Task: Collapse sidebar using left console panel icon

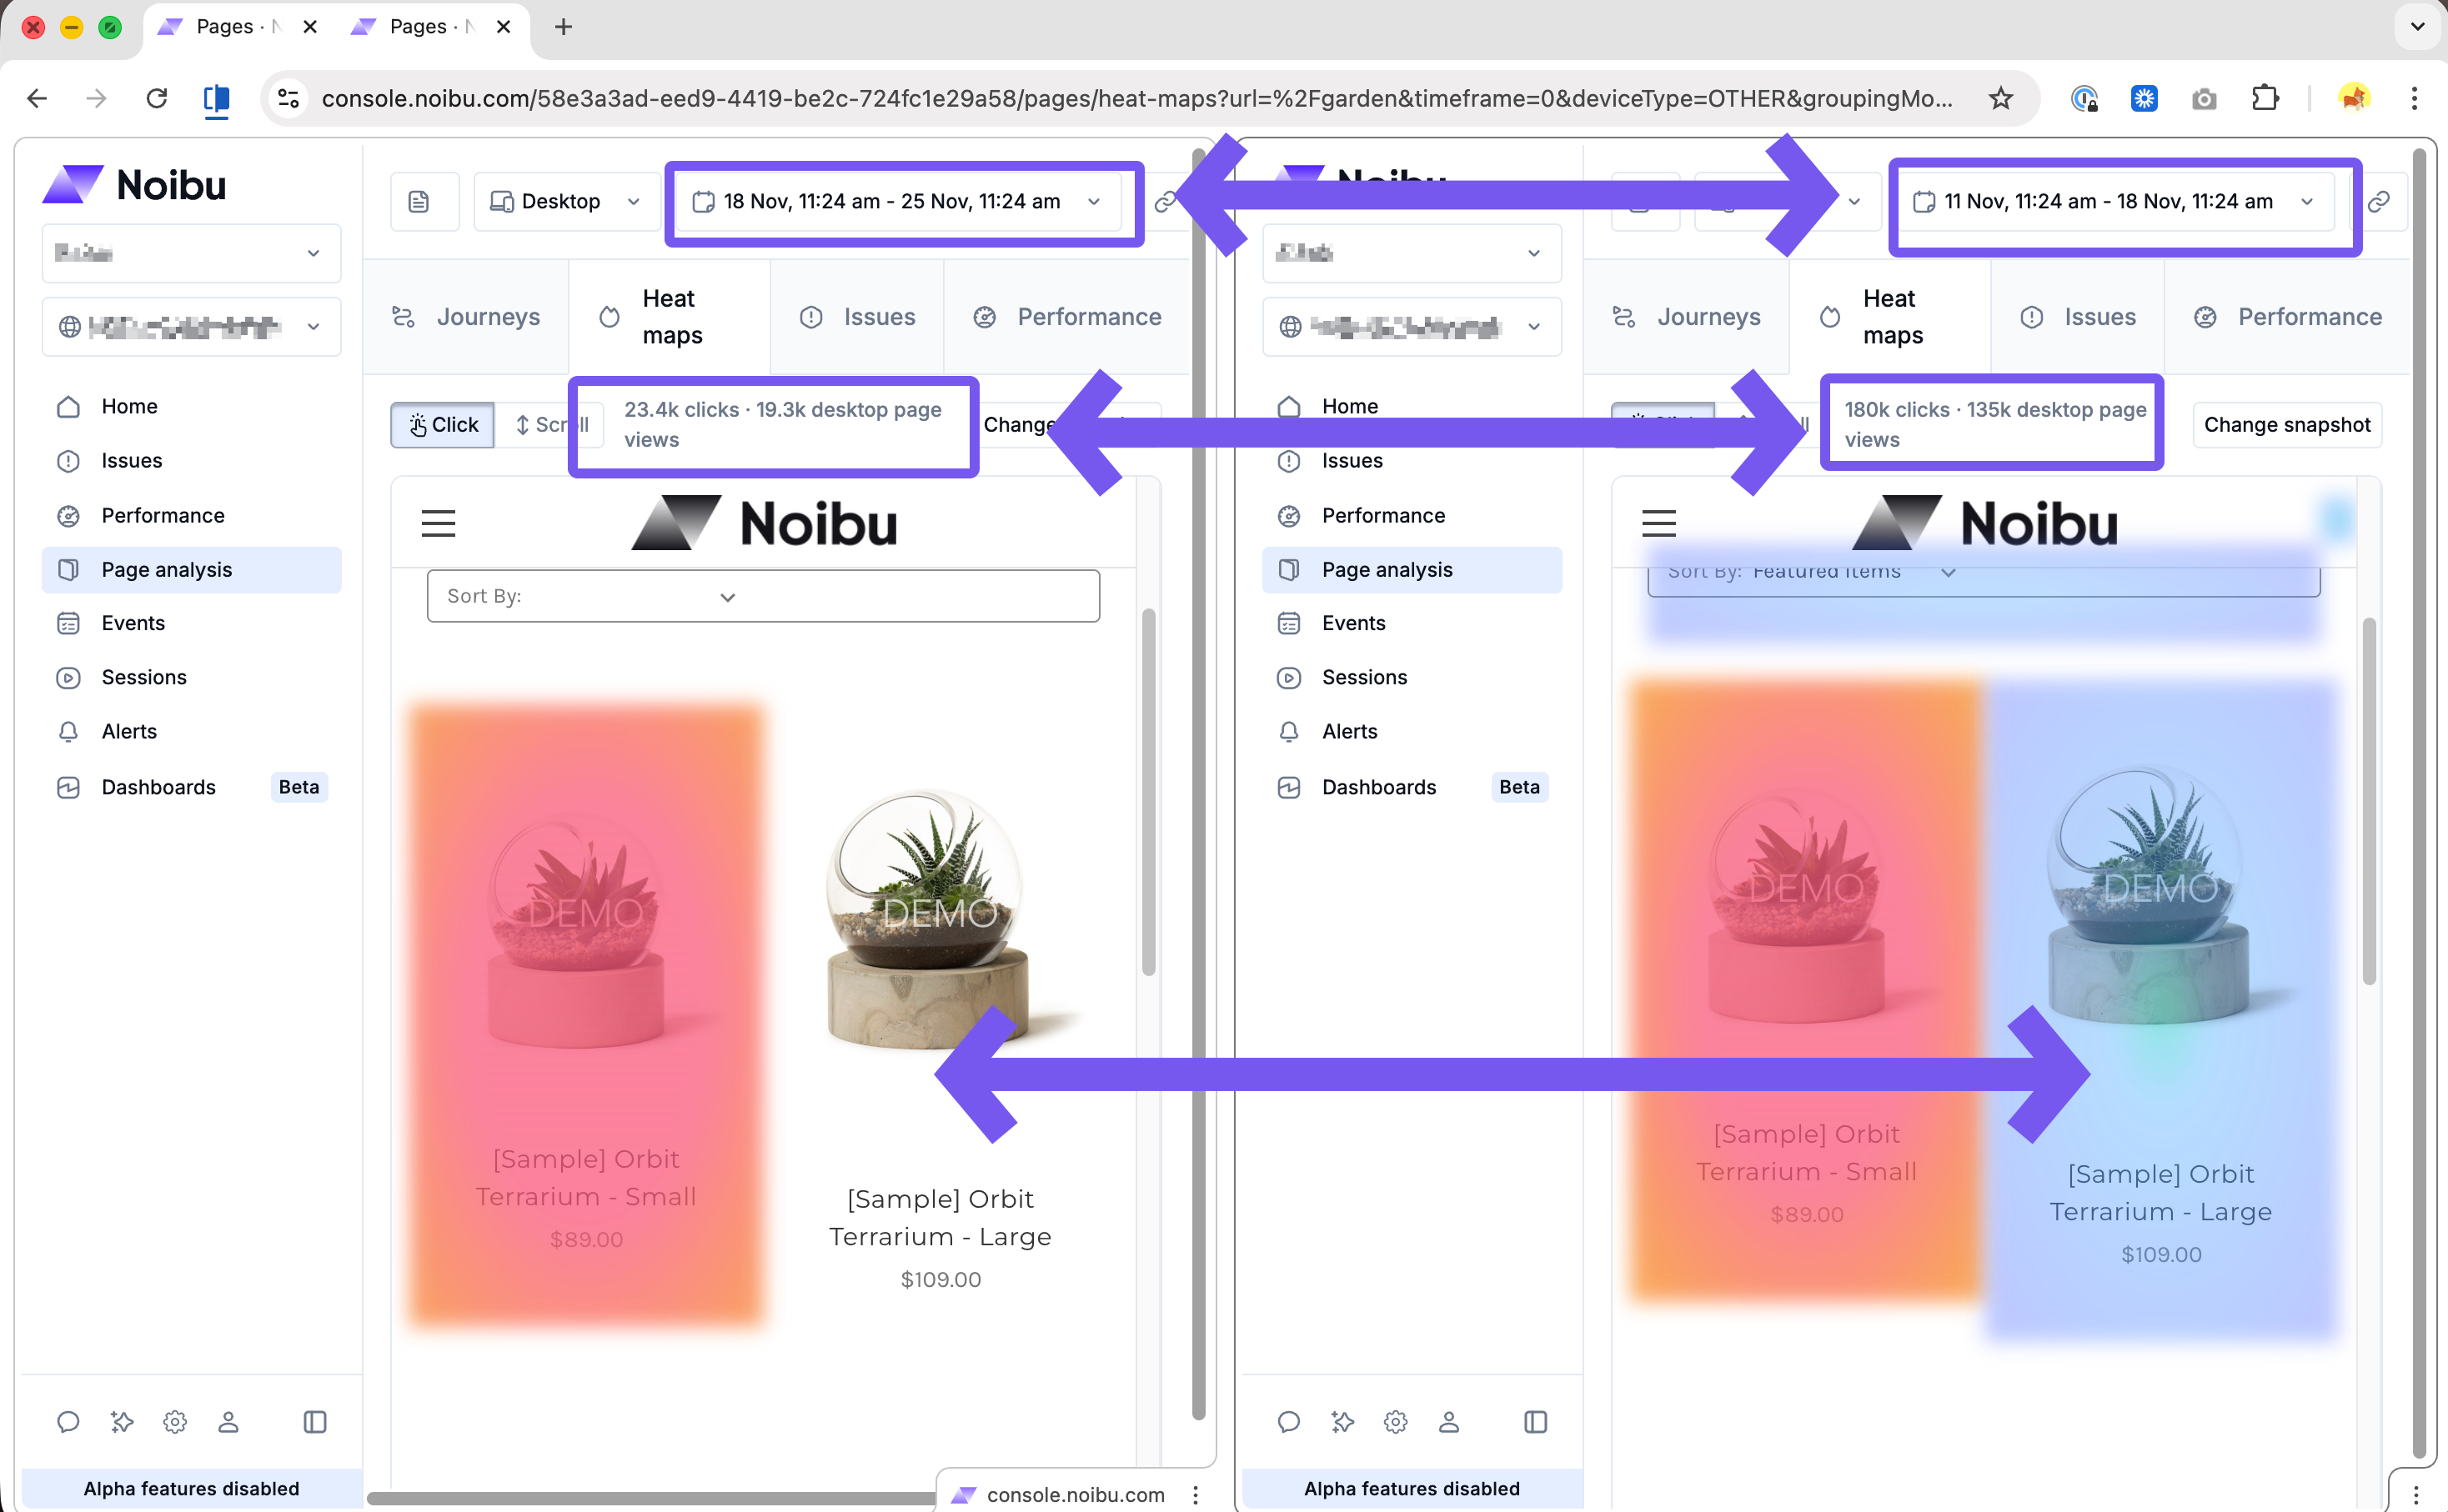Action: [315, 1421]
